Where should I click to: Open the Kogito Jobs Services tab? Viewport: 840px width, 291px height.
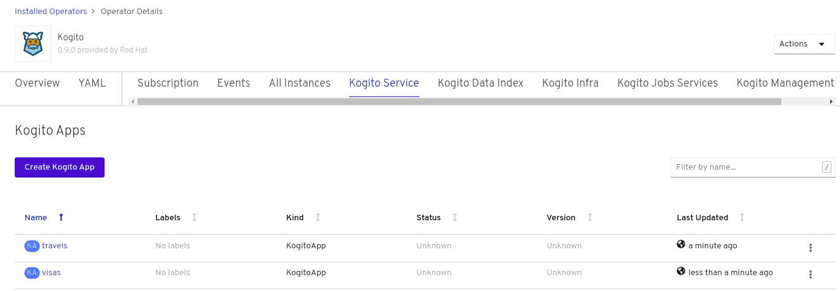click(668, 83)
